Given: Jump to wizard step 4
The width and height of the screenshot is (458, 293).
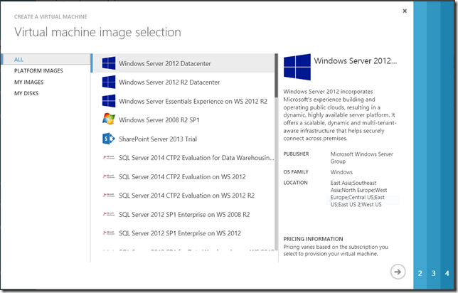Looking at the screenshot, I should (447, 273).
